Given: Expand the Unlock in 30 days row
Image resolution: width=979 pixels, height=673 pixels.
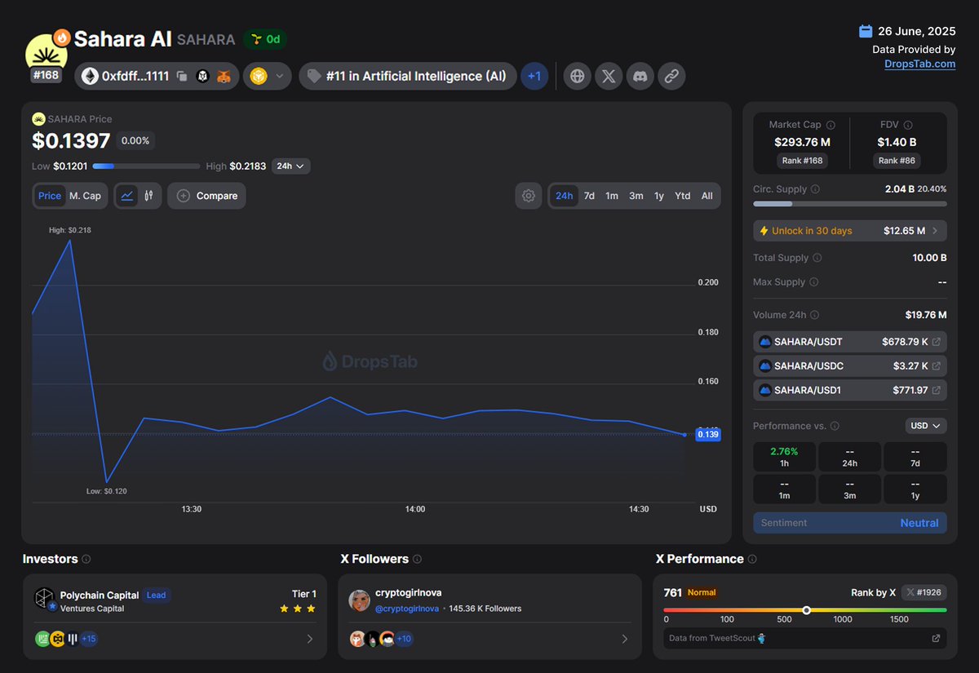Looking at the screenshot, I should pyautogui.click(x=850, y=231).
